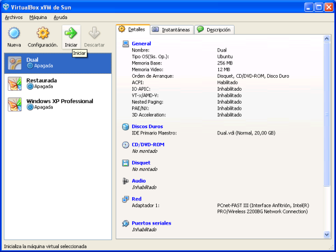Switch to the Descripción tab
Viewport: 336px width, 252px height.
point(214,30)
